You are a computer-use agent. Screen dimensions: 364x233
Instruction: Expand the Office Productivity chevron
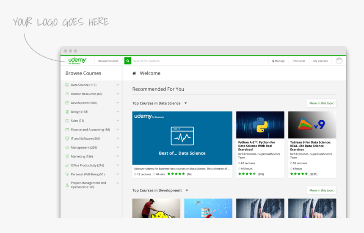(118, 165)
